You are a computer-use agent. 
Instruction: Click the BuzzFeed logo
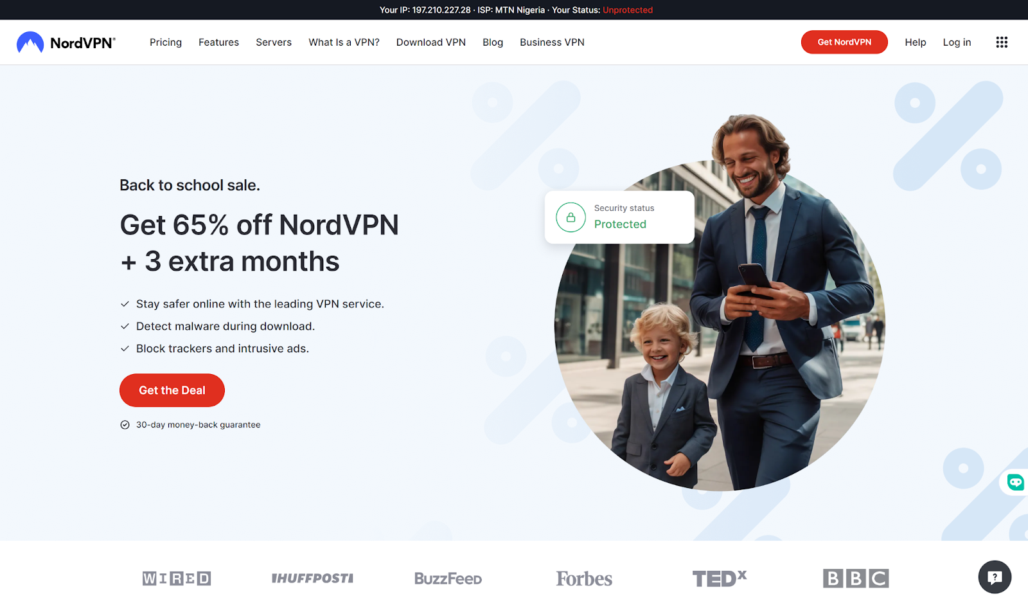(448, 579)
